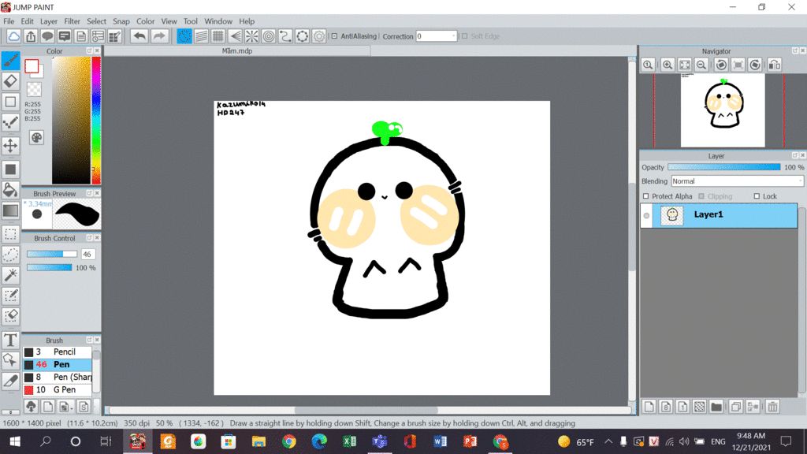Image resolution: width=807 pixels, height=454 pixels.
Task: Click the foreground color swatch
Action: tap(32, 66)
